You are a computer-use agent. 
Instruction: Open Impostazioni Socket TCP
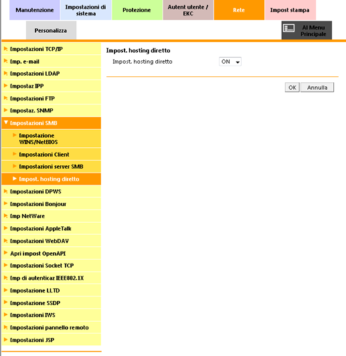(52, 266)
